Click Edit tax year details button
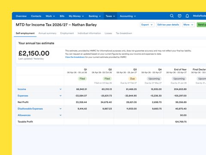Screen dimensions: 206x155 [168, 25]
